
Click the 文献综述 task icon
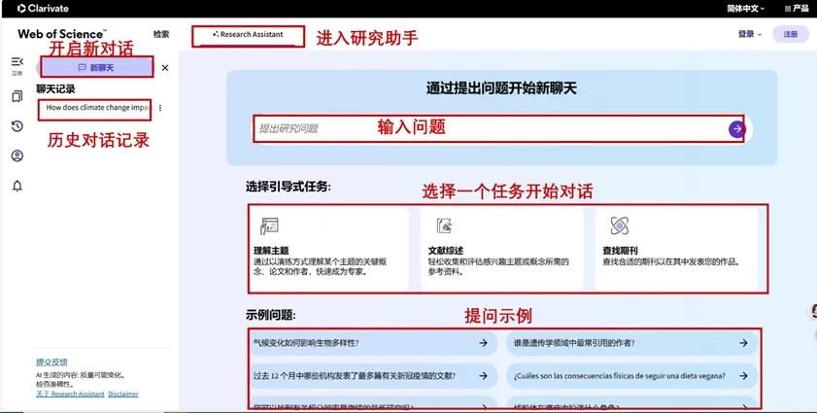tap(444, 225)
